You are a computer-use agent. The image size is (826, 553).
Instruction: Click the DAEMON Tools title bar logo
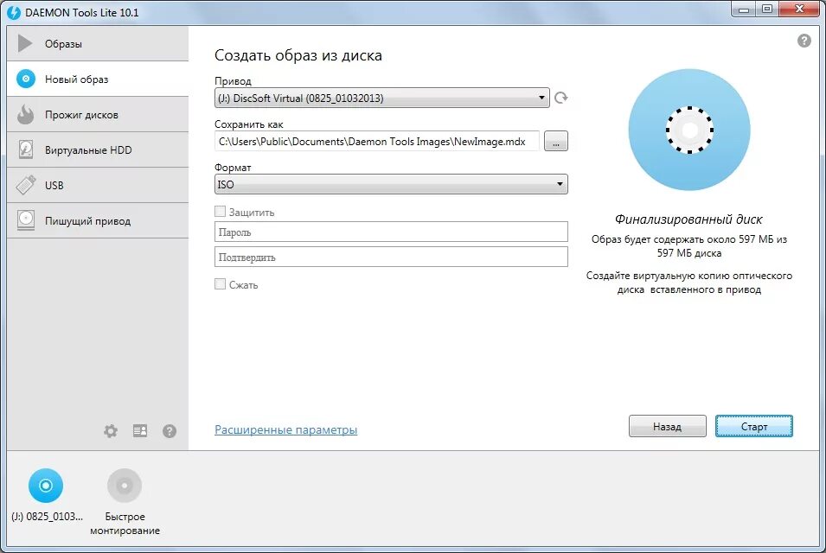pos(13,13)
